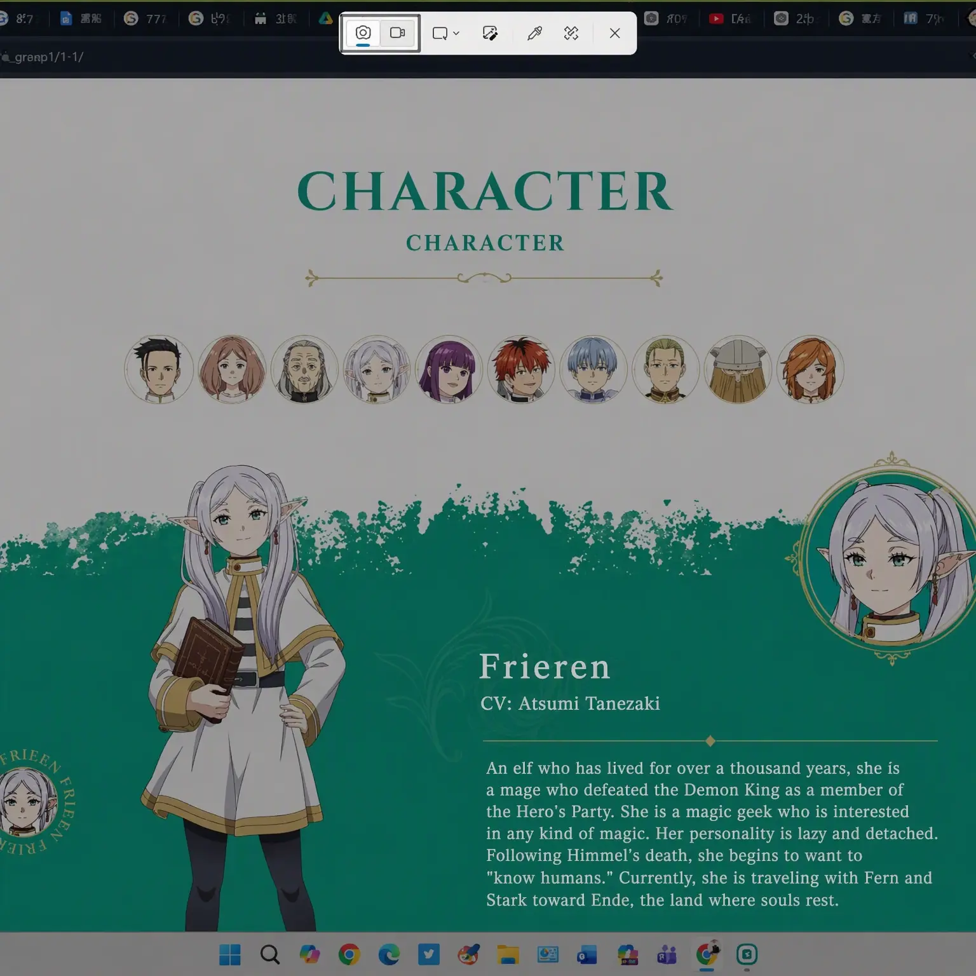Select the pink-brown haired woman portrait
976x976 pixels.
click(232, 369)
